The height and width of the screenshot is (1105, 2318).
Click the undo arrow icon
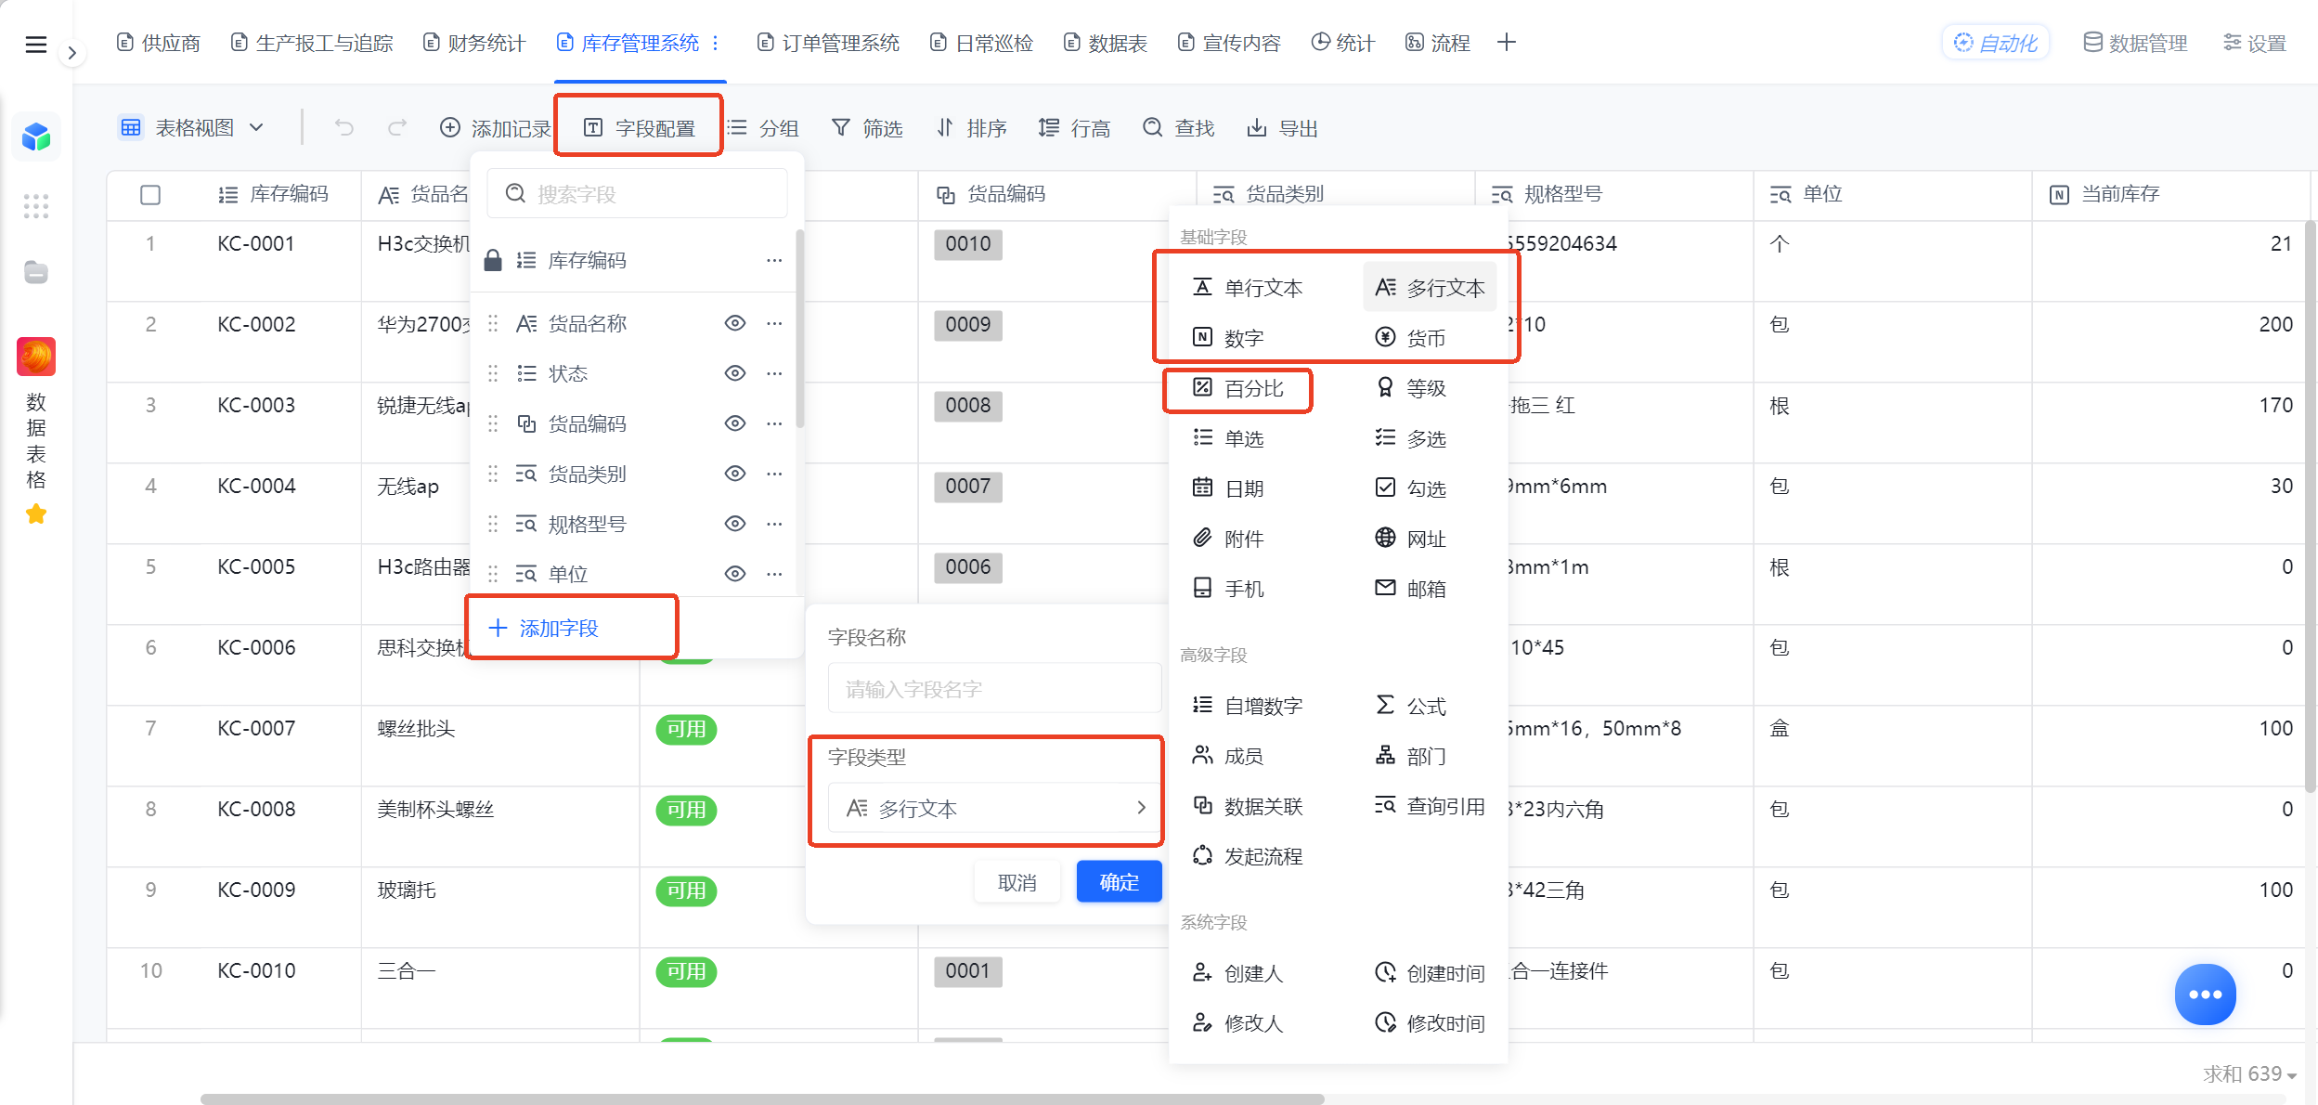point(344,128)
